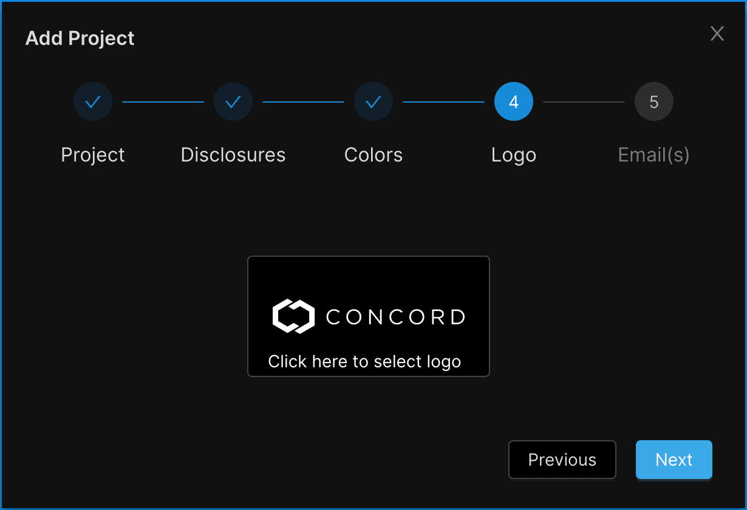Click the completed Disclosures step checkmark
Image resolution: width=747 pixels, height=510 pixels.
click(x=233, y=102)
